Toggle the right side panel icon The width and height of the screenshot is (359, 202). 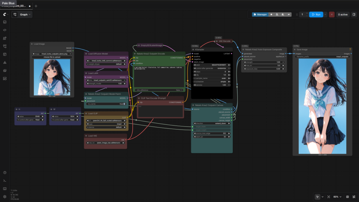(354, 14)
